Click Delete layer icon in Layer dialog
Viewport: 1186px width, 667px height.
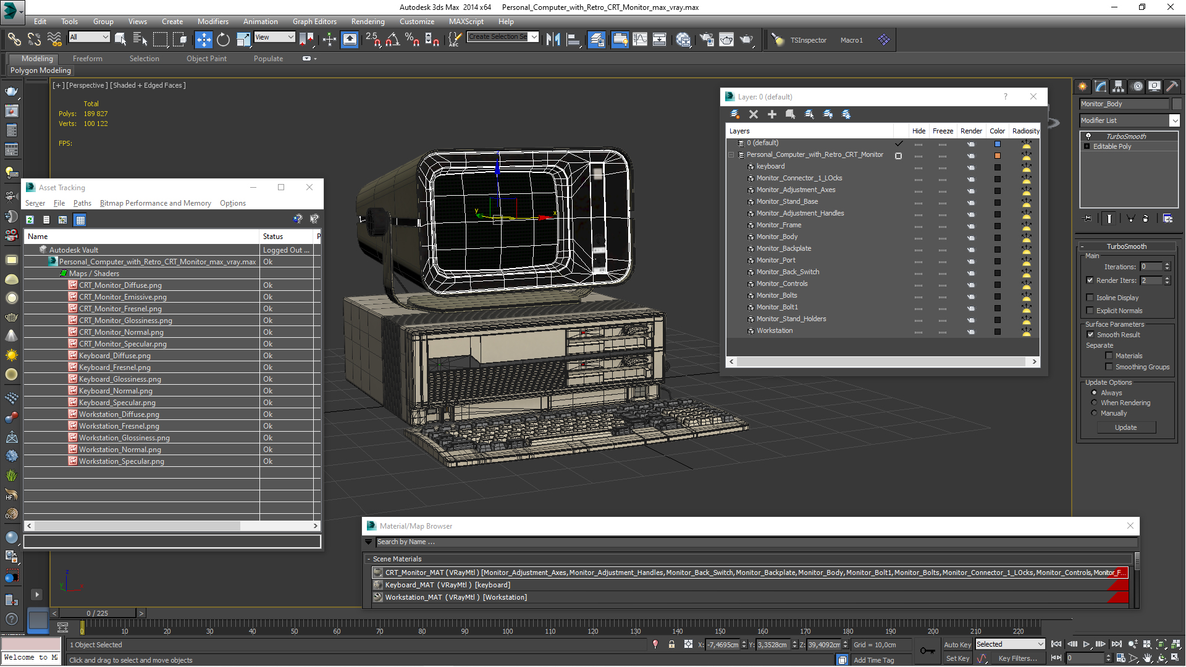click(x=754, y=114)
